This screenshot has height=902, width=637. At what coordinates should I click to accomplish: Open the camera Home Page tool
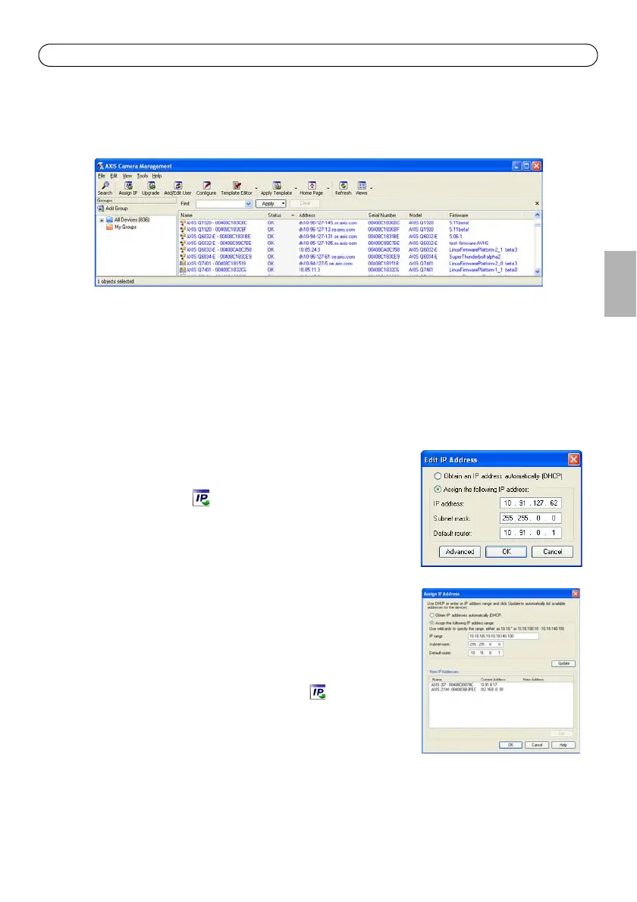(312, 188)
